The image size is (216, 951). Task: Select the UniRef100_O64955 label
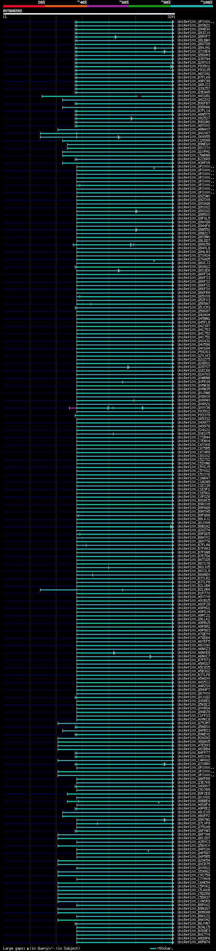coord(194,137)
